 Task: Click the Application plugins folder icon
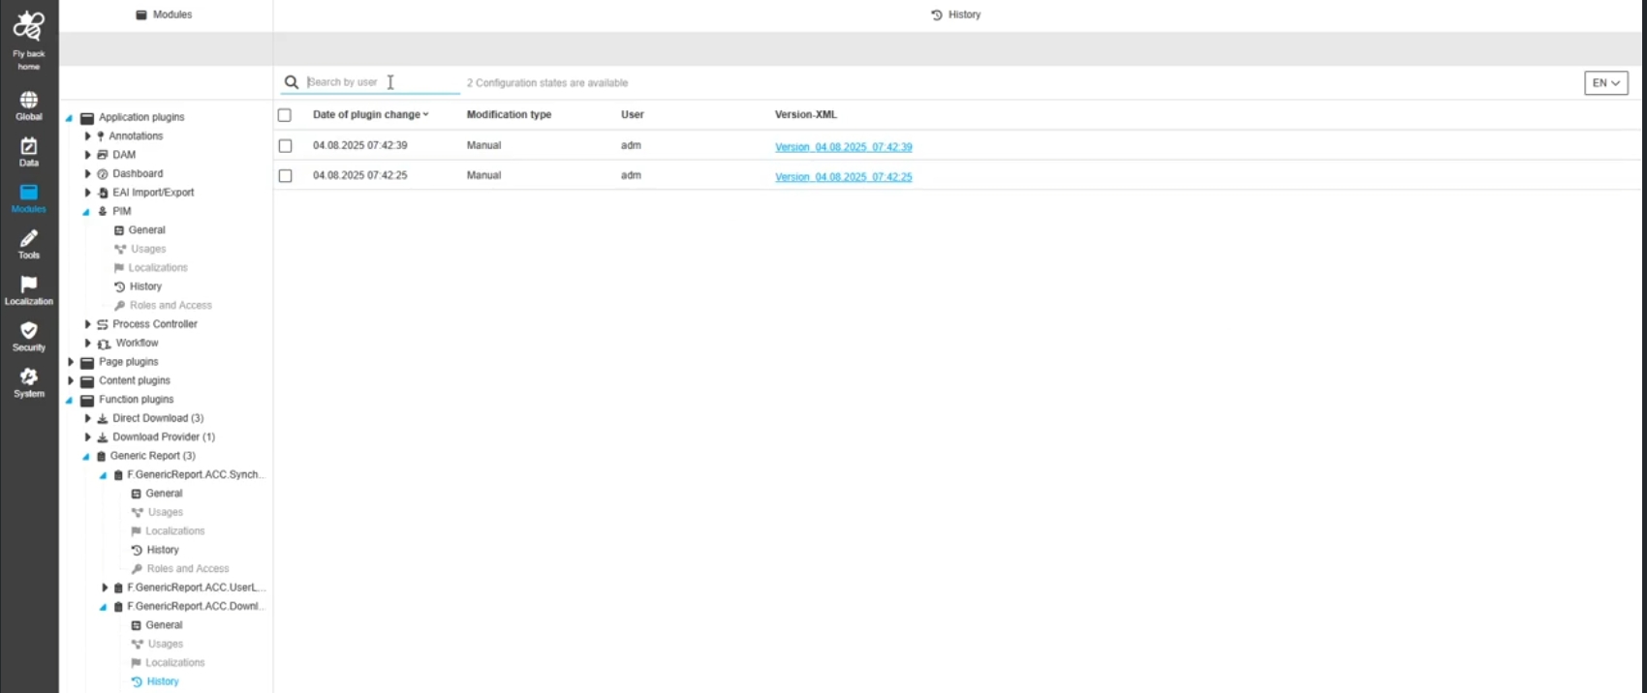pyautogui.click(x=87, y=118)
